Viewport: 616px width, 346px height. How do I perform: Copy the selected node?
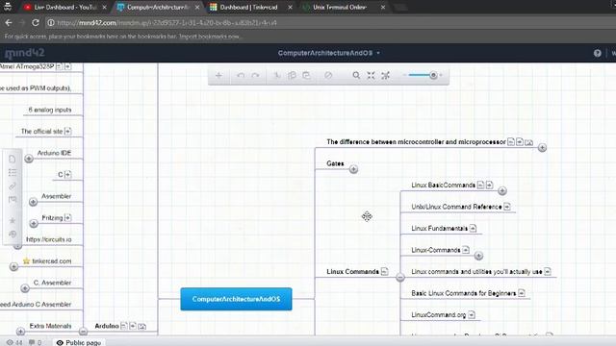tap(292, 75)
